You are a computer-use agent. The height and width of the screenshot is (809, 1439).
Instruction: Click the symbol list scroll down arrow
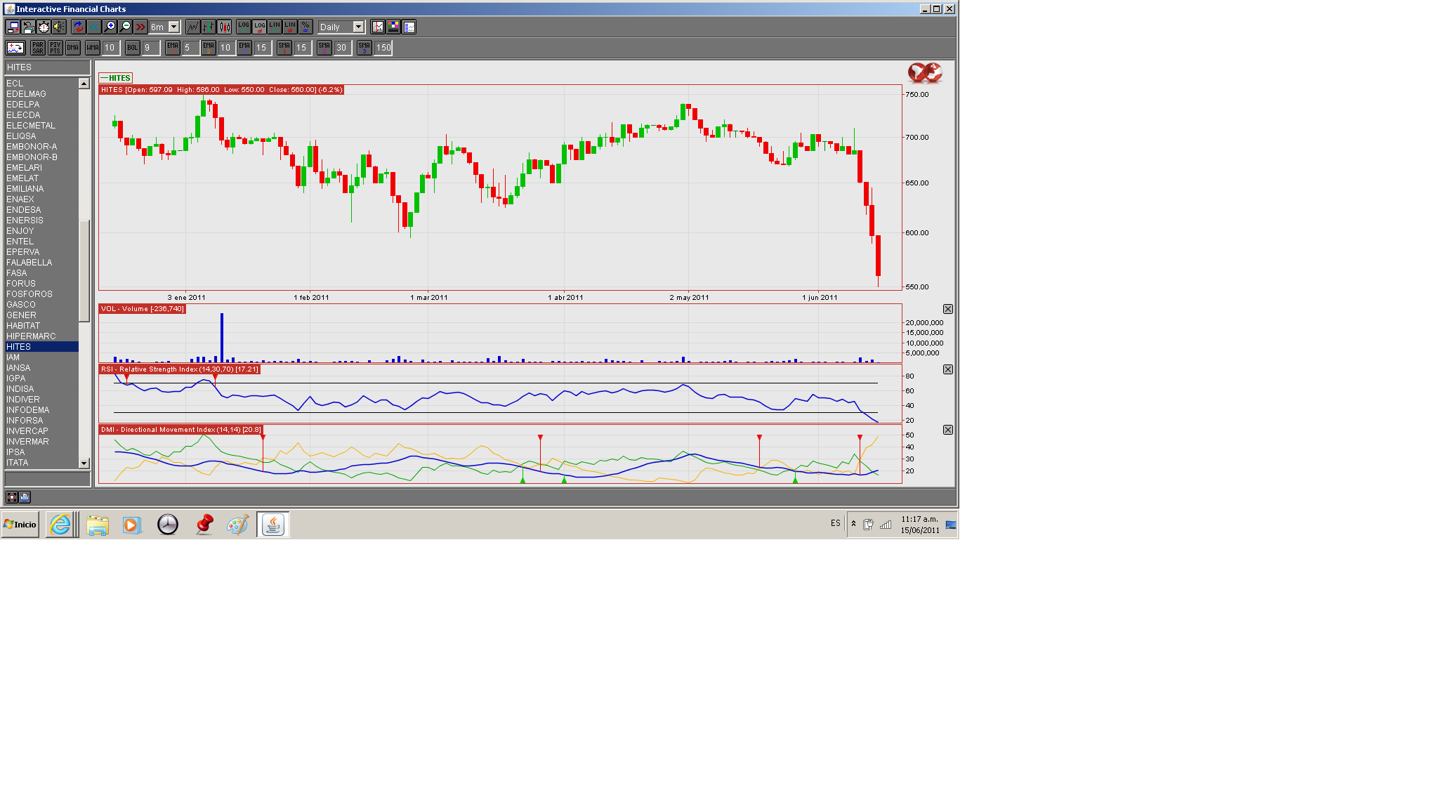point(84,463)
